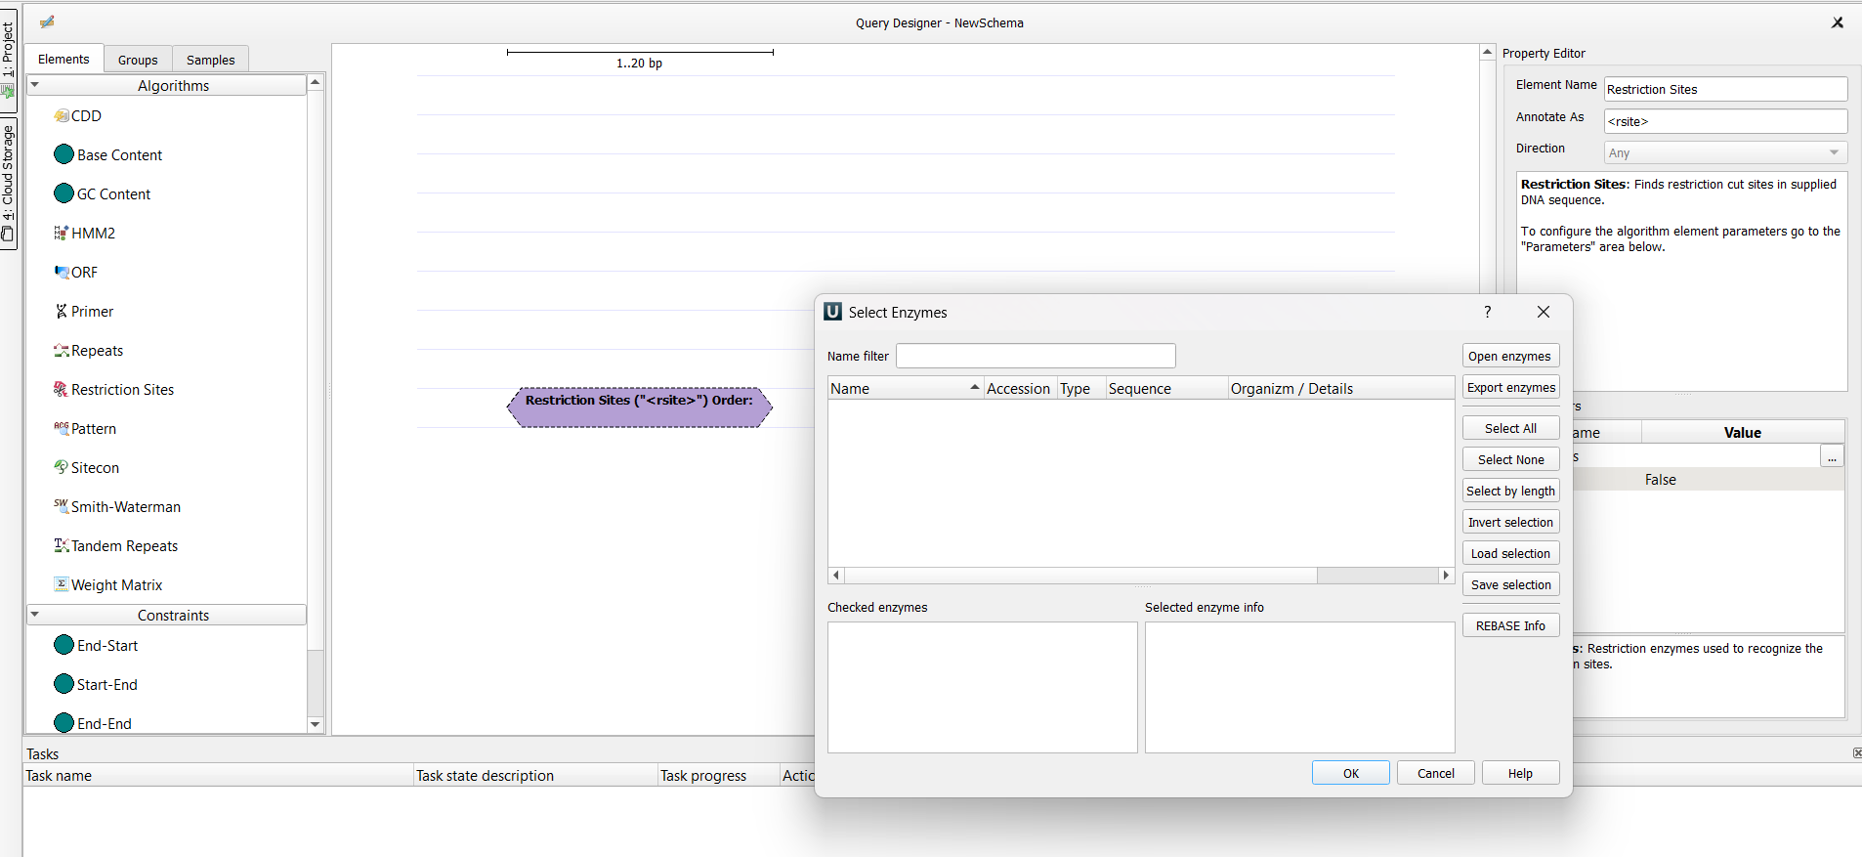The height and width of the screenshot is (857, 1862).
Task: Click the Help button in dialog
Action: tap(1520, 773)
